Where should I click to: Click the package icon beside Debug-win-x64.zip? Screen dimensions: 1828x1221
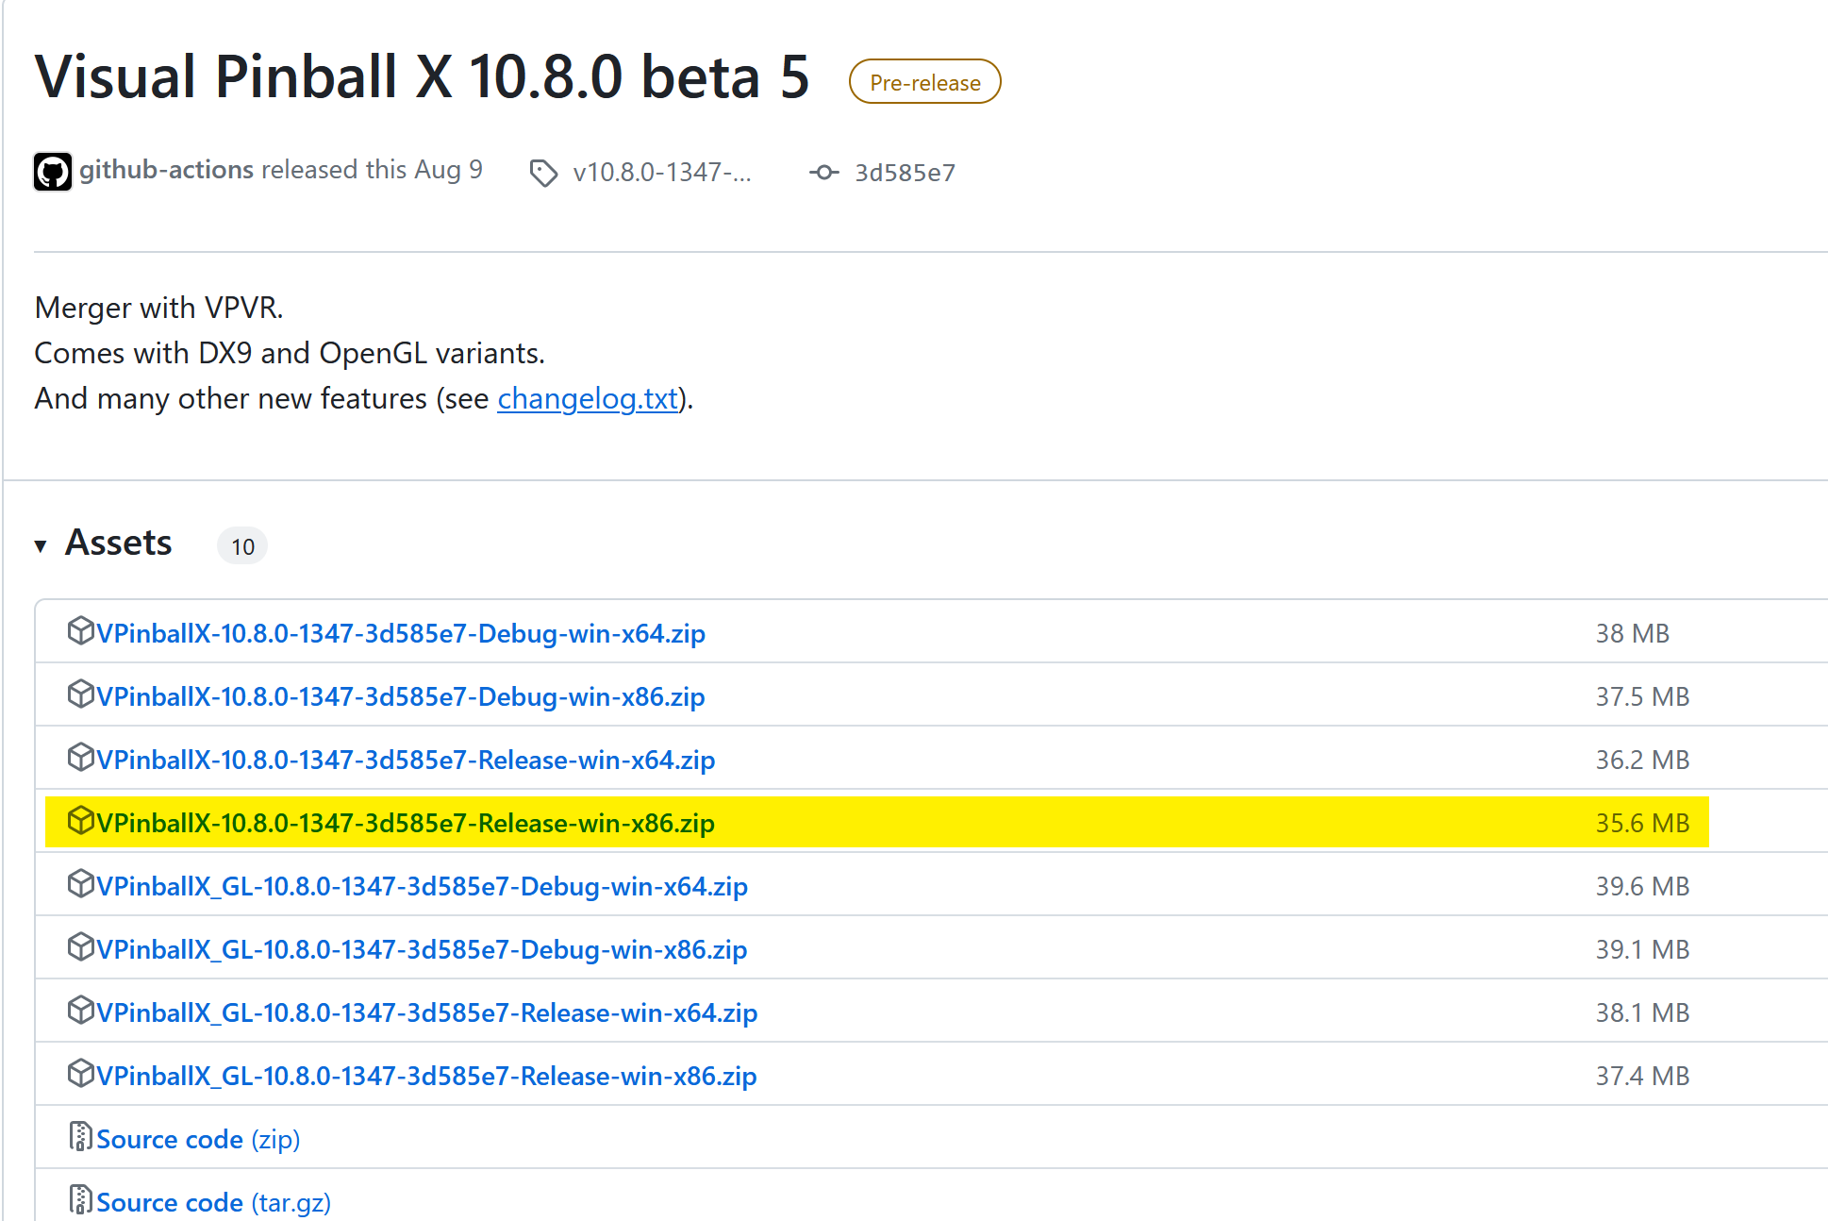pyautogui.click(x=80, y=632)
